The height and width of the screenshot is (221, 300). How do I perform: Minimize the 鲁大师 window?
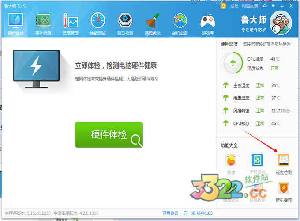point(282,6)
